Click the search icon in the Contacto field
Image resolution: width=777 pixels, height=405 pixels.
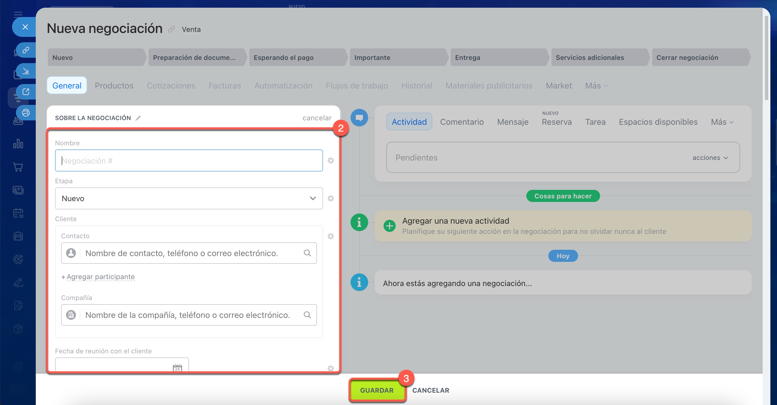[307, 253]
